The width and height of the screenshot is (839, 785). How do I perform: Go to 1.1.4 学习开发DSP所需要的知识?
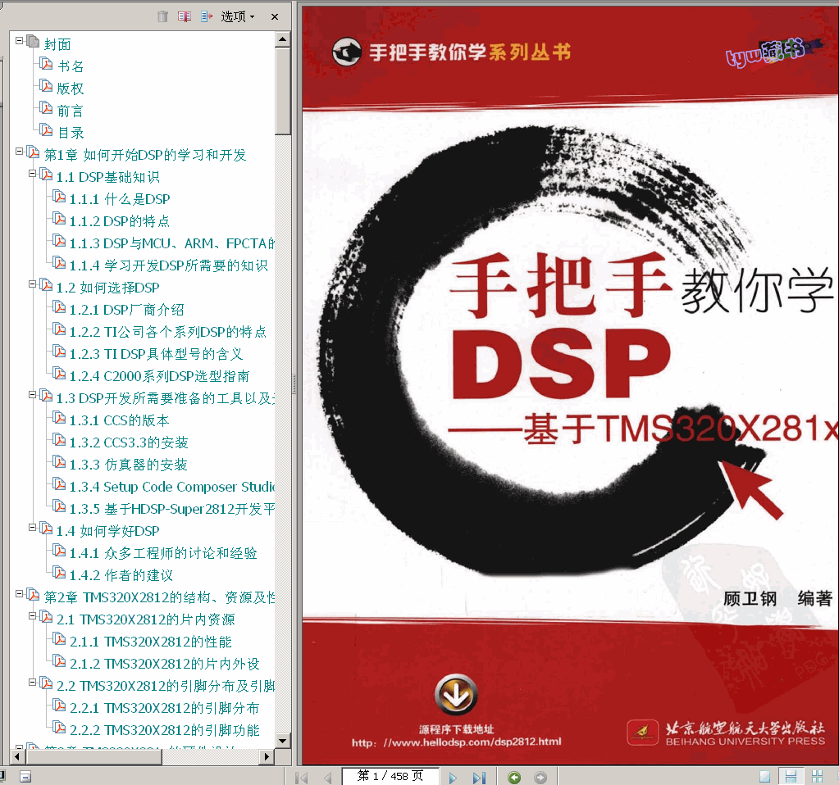169,265
